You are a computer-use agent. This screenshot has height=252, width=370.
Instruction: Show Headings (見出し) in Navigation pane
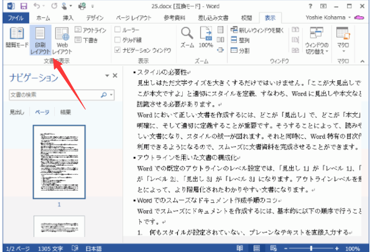tap(17, 112)
